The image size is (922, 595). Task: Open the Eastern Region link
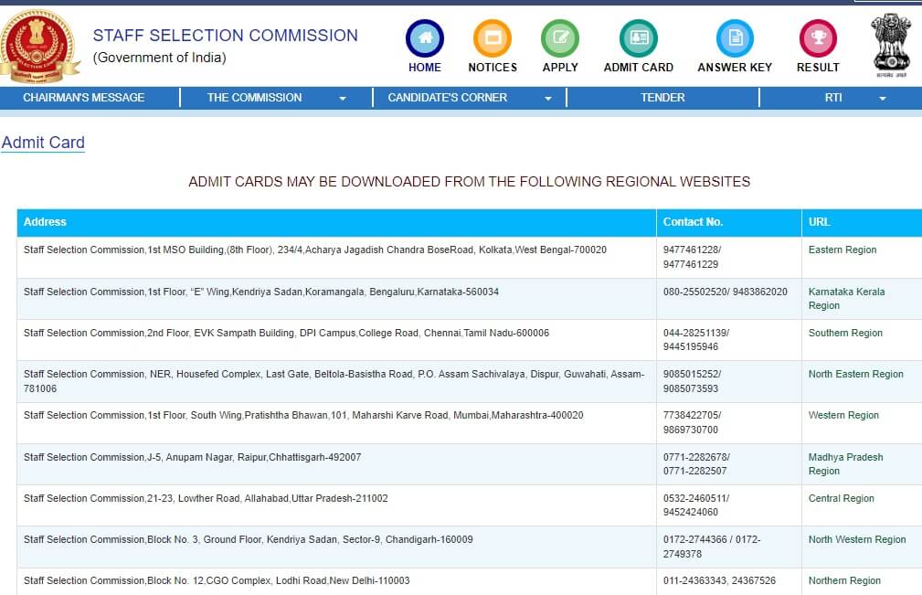(842, 250)
